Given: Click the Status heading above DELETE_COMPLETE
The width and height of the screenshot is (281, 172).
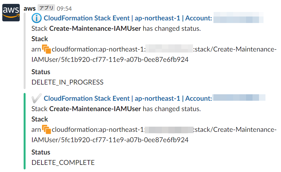Looking at the screenshot, I should [x=41, y=152].
